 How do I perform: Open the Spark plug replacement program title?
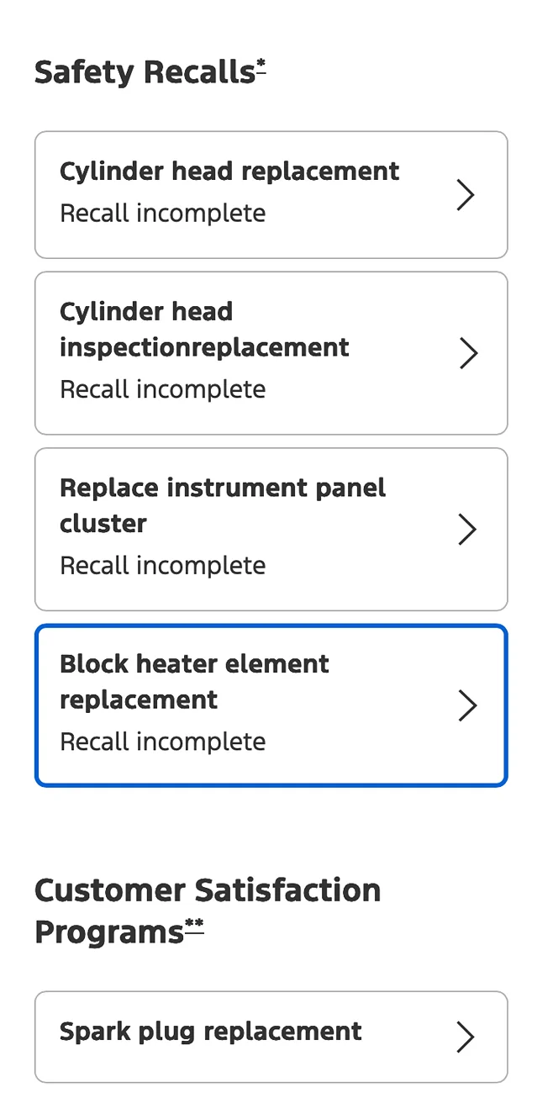(211, 1032)
